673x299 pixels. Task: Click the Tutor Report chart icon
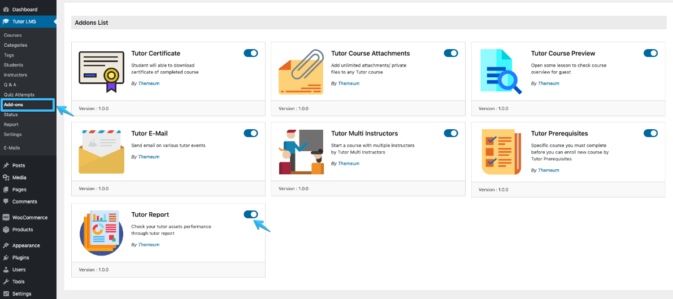click(101, 232)
